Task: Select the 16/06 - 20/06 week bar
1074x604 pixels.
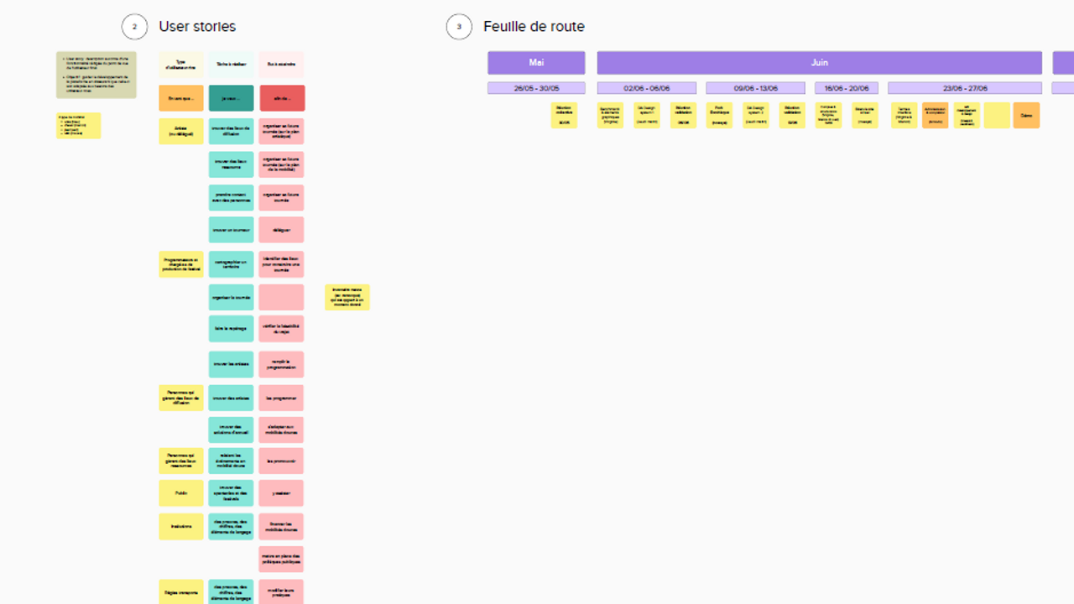Action: (846, 88)
